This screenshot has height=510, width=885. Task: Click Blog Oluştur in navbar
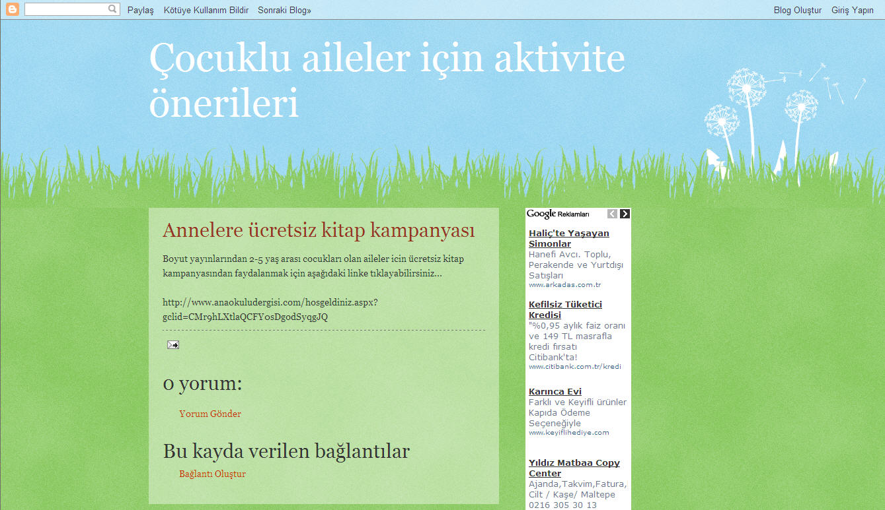pyautogui.click(x=798, y=11)
